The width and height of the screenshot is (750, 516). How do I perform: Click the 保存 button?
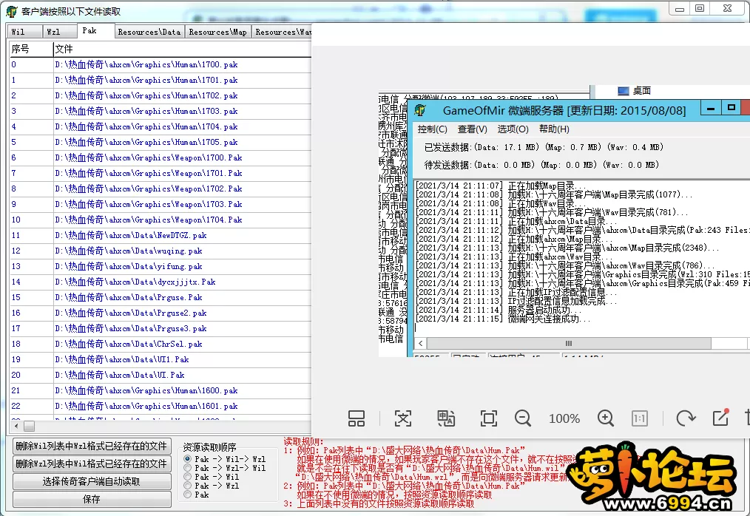coord(92,499)
